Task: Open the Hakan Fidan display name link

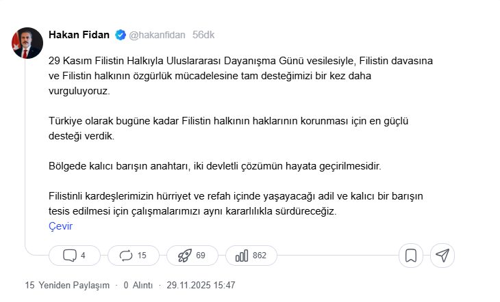Action: pos(79,34)
